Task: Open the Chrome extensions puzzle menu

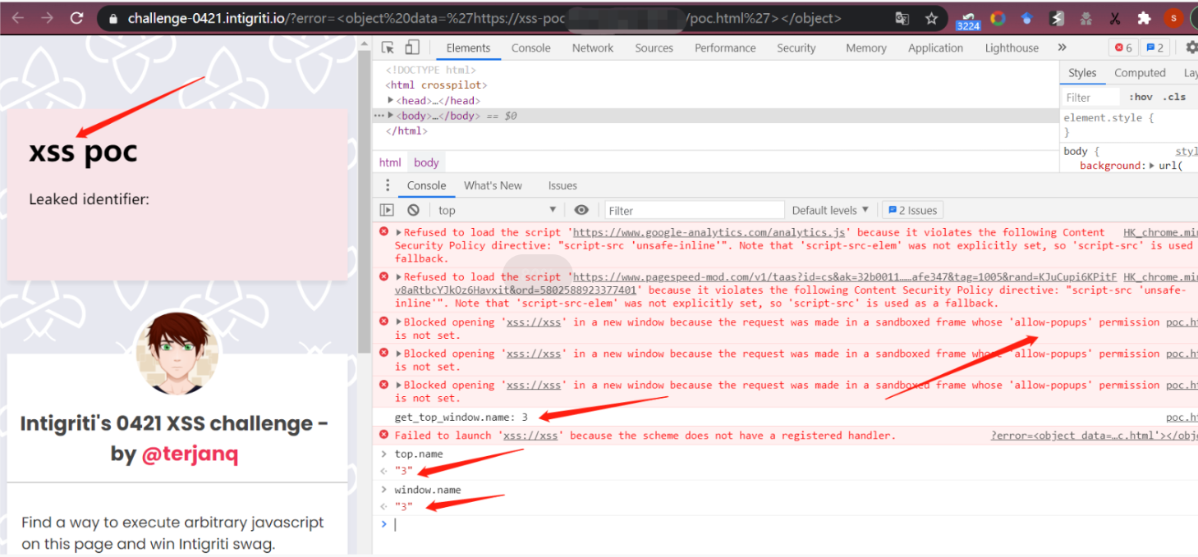Action: coord(1144,18)
